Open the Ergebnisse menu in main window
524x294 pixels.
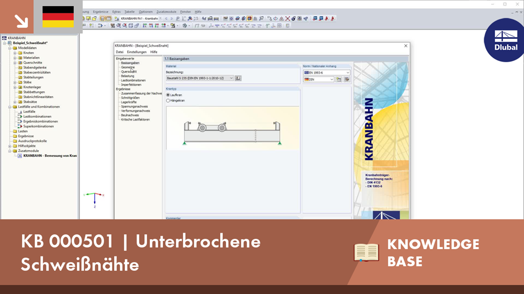[101, 12]
